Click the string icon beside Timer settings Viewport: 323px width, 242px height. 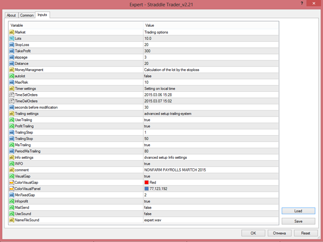tap(12, 89)
